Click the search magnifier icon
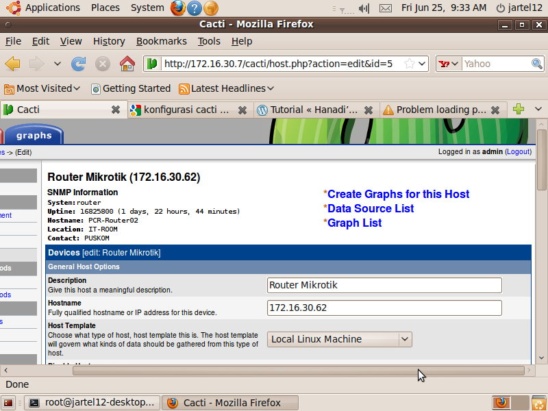Viewport: 548px width, 411px height. click(537, 64)
